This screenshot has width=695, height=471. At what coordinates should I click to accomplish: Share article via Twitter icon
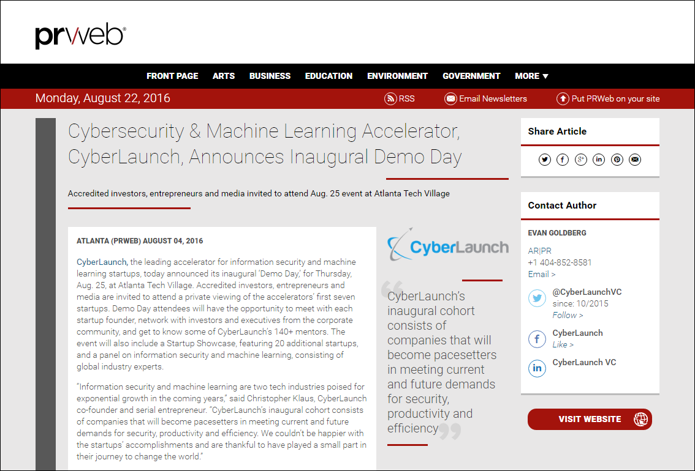point(545,160)
